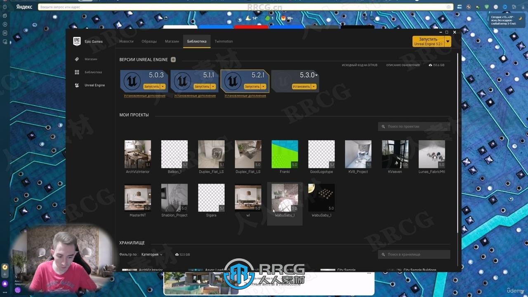Open options arrow for engine 5.2.1 card
528x297 pixels.
[264, 87]
